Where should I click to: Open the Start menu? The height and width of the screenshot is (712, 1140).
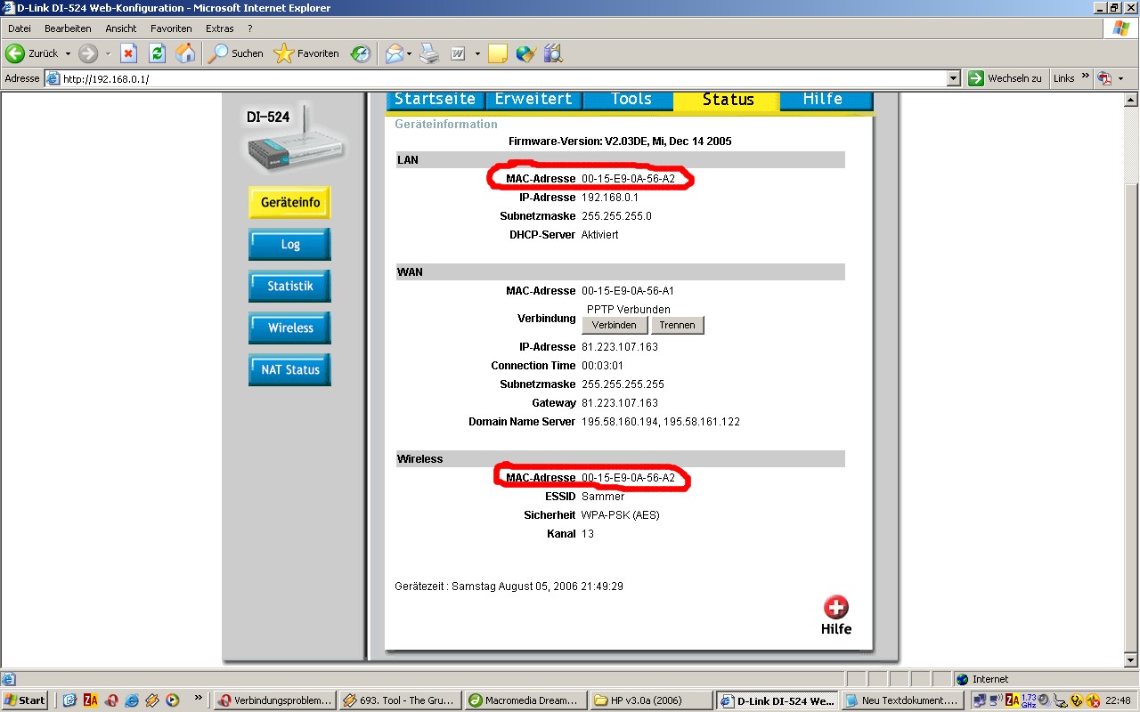point(25,700)
